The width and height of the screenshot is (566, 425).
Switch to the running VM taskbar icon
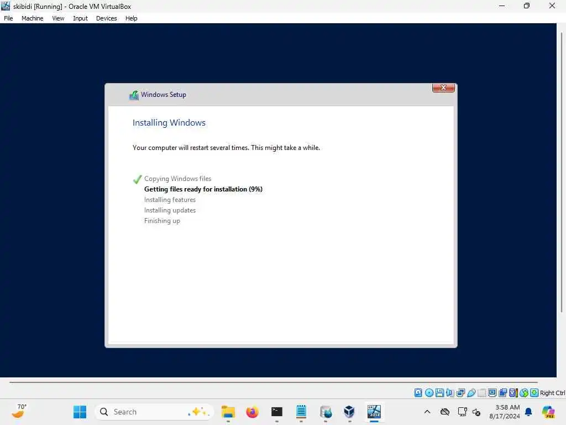tap(374, 412)
